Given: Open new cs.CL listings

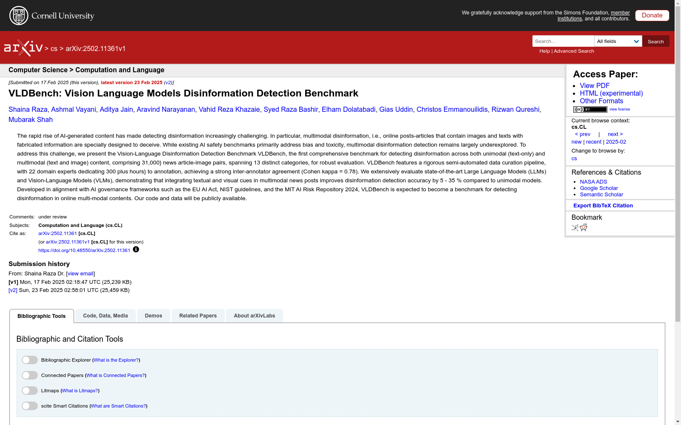Looking at the screenshot, I should pos(576,142).
